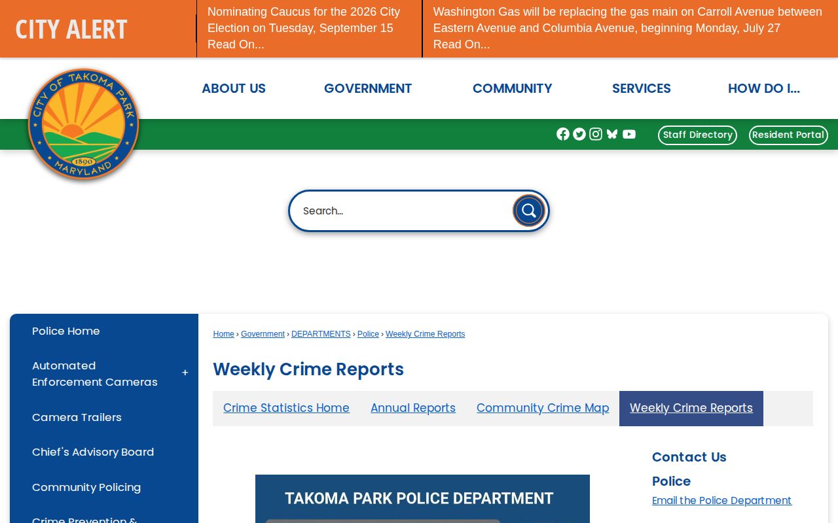Click the Staff Directory button
838x523 pixels.
pyautogui.click(x=697, y=135)
